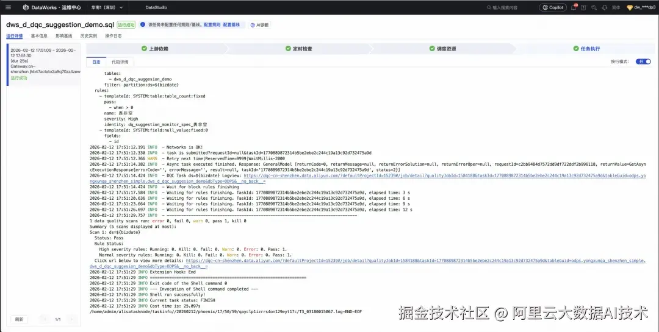Open the dw_***dp3 user account menu
The height and width of the screenshot is (332, 659).
tap(641, 7)
